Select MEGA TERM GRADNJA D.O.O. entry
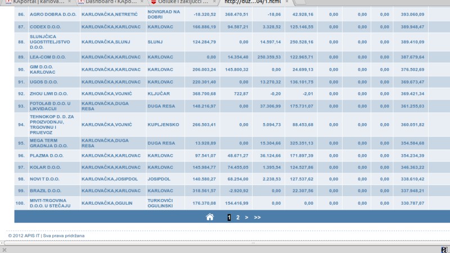The image size is (450, 253). [x=49, y=143]
